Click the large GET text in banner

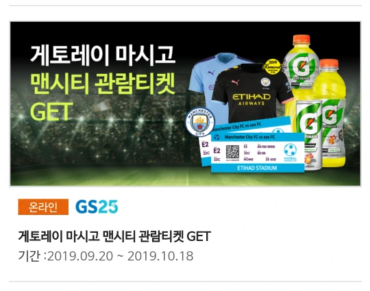[51, 112]
